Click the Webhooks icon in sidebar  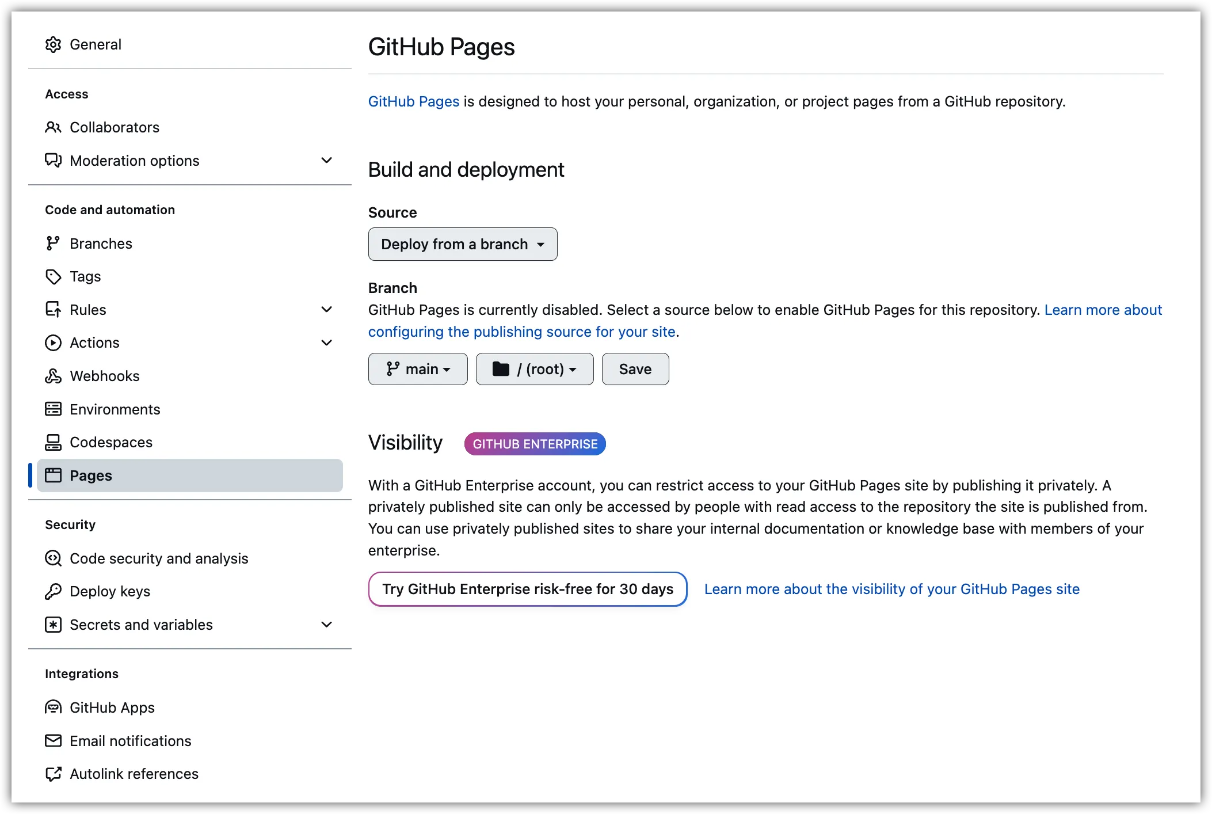(53, 376)
